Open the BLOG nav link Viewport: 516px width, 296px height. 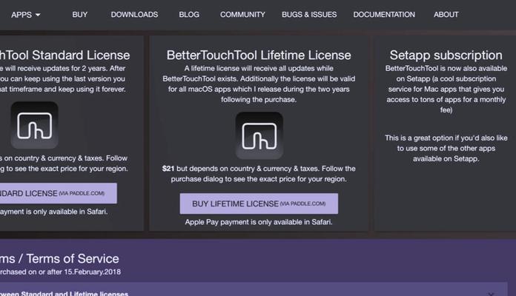point(189,15)
